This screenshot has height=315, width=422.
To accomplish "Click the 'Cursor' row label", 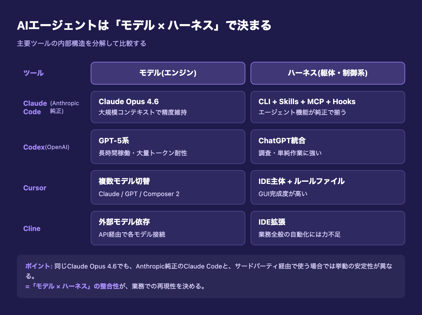I will 35,188.
